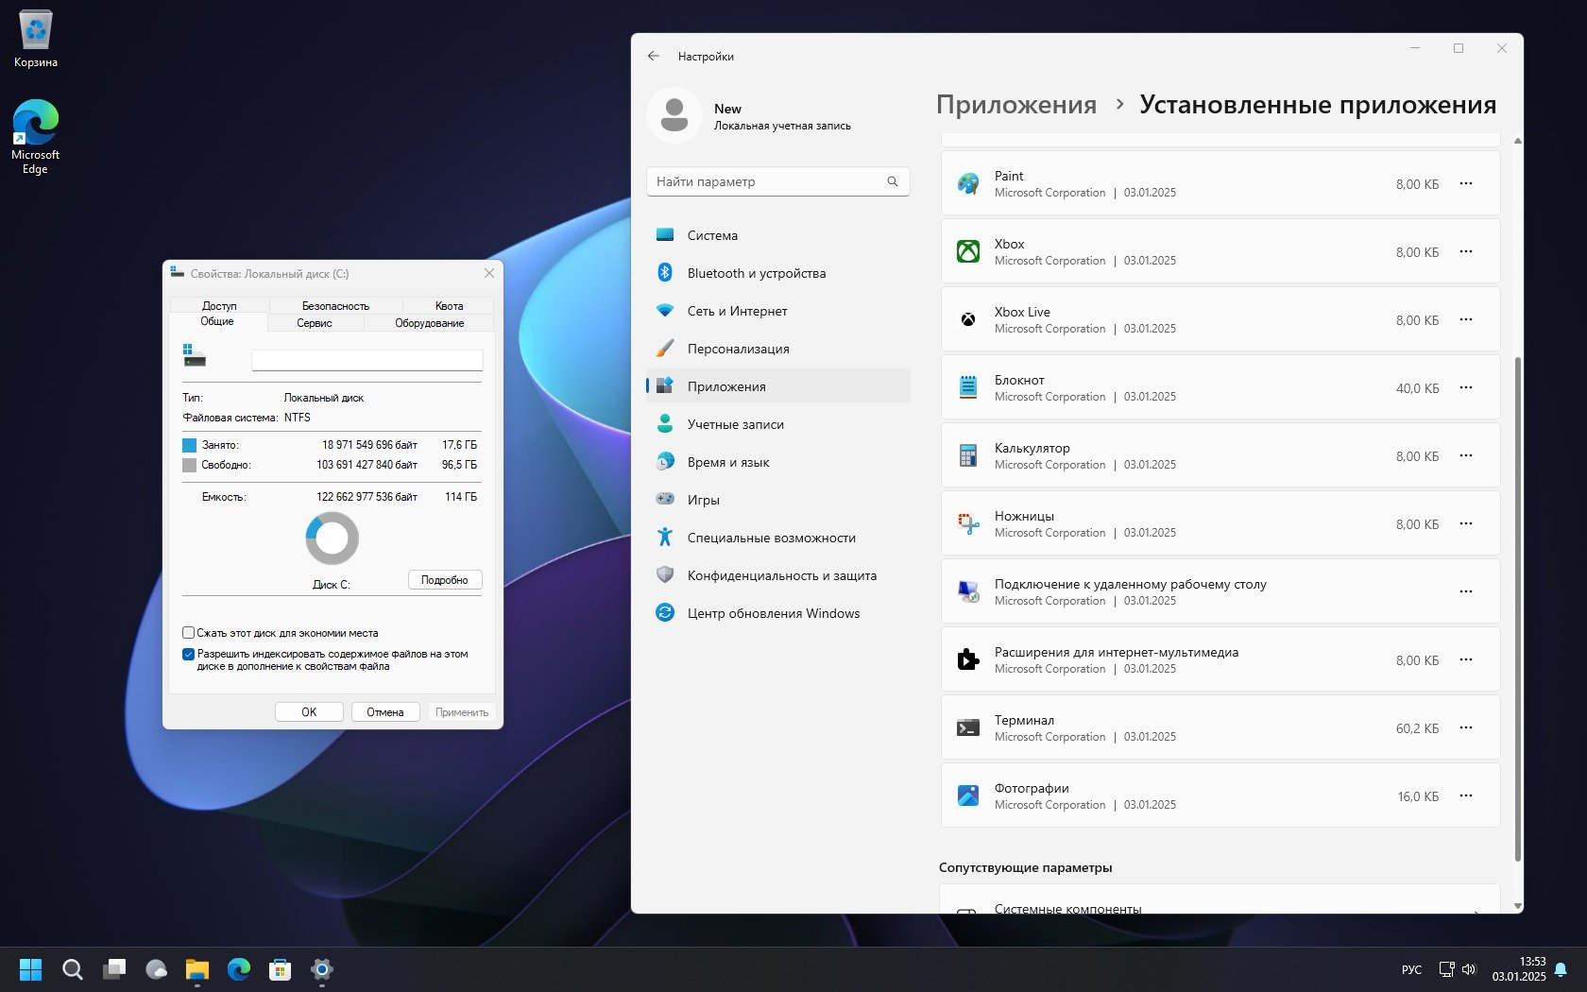The image size is (1587, 992).
Task: Open taskbar Search
Action: click(73, 969)
